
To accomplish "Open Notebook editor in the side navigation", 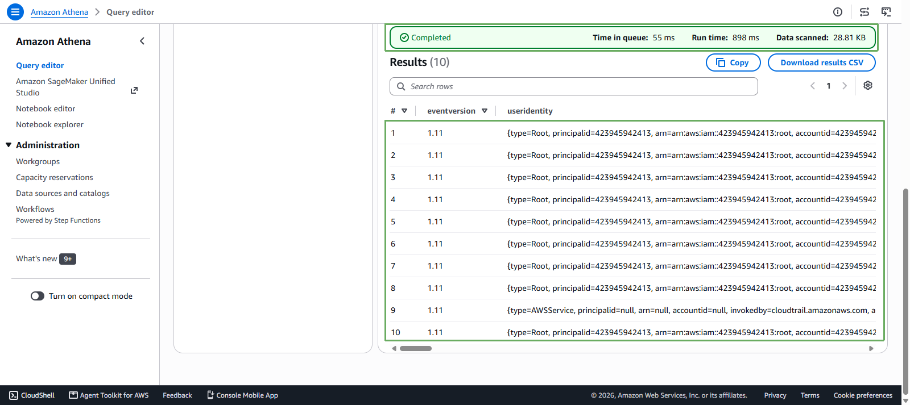I will tap(45, 108).
